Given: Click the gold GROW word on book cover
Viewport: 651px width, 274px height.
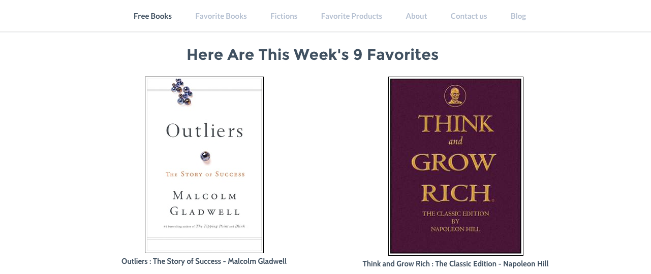Looking at the screenshot, I should [453, 162].
